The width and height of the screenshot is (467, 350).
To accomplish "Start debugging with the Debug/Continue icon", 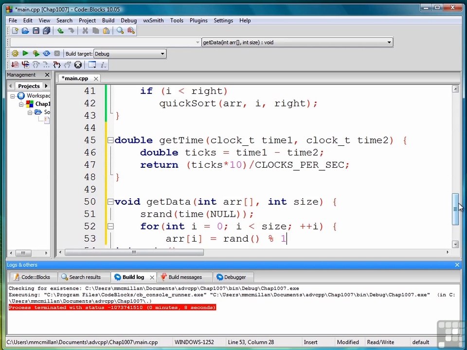I will click(x=15, y=65).
